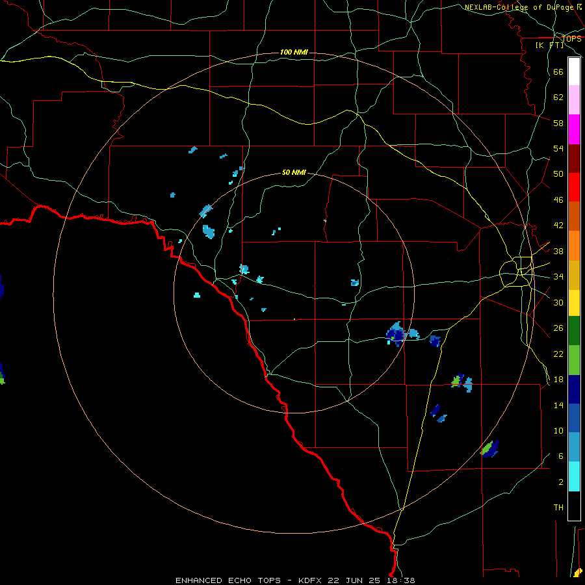Pick the burnt orange legend swatch
The height and width of the screenshot is (585, 585).
pyautogui.click(x=574, y=216)
